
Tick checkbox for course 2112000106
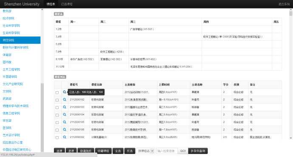(x=57, y=130)
